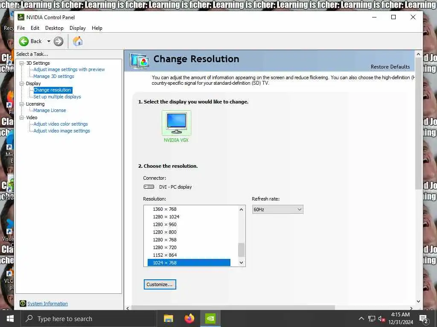
Task: Click the taskbar search box
Action: point(89,318)
